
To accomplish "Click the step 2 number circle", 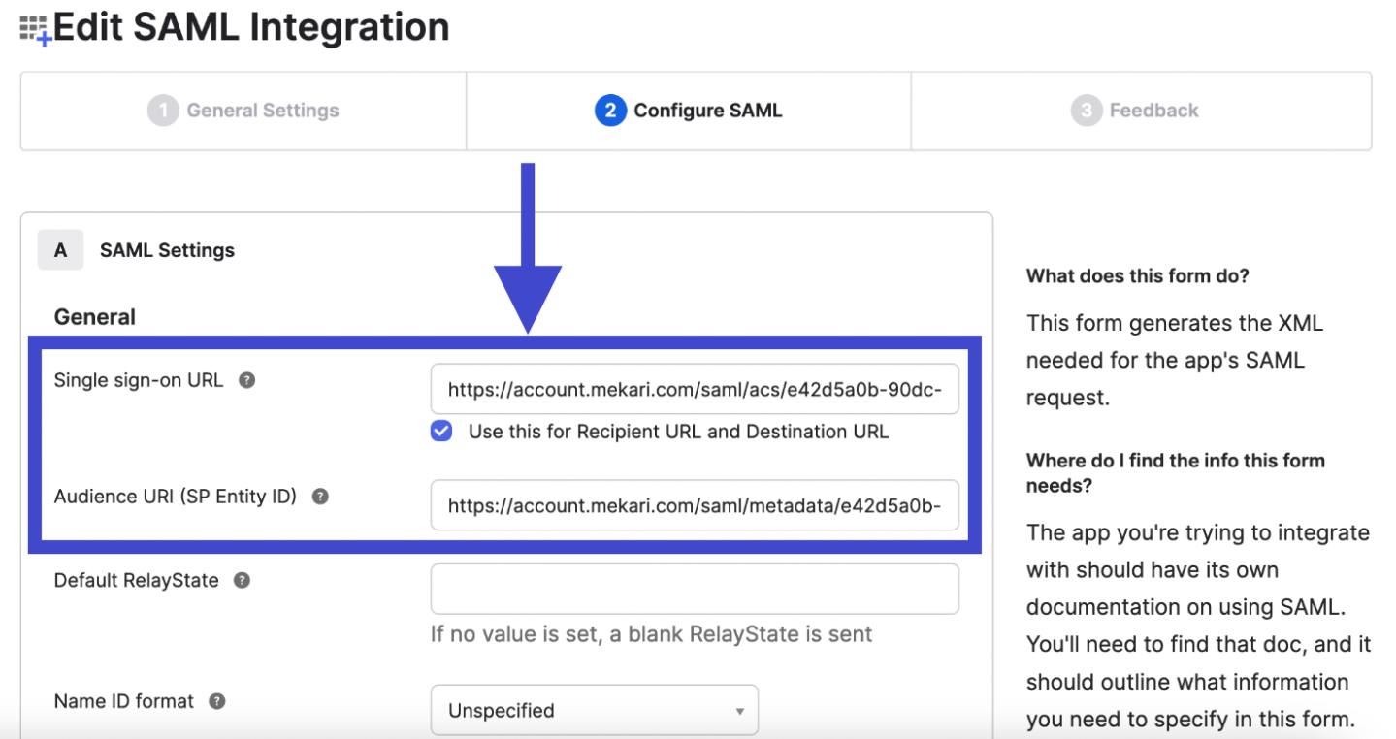I will click(610, 111).
